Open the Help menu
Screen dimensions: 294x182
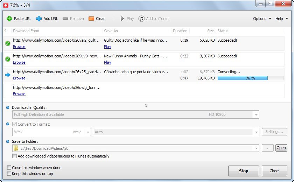[281, 19]
